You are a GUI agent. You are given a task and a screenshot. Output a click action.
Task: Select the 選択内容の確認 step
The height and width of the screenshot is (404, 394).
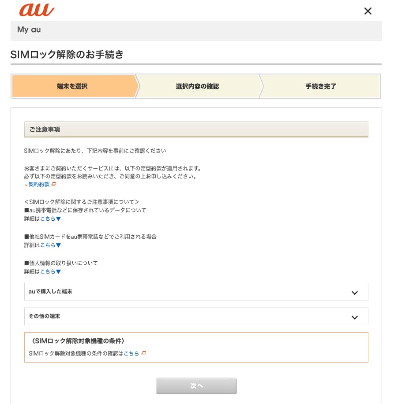click(x=197, y=86)
